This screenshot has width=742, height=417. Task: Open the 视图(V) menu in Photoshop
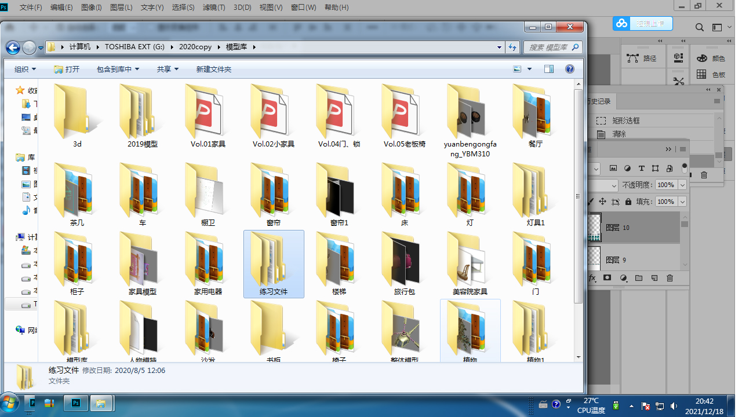click(x=271, y=8)
